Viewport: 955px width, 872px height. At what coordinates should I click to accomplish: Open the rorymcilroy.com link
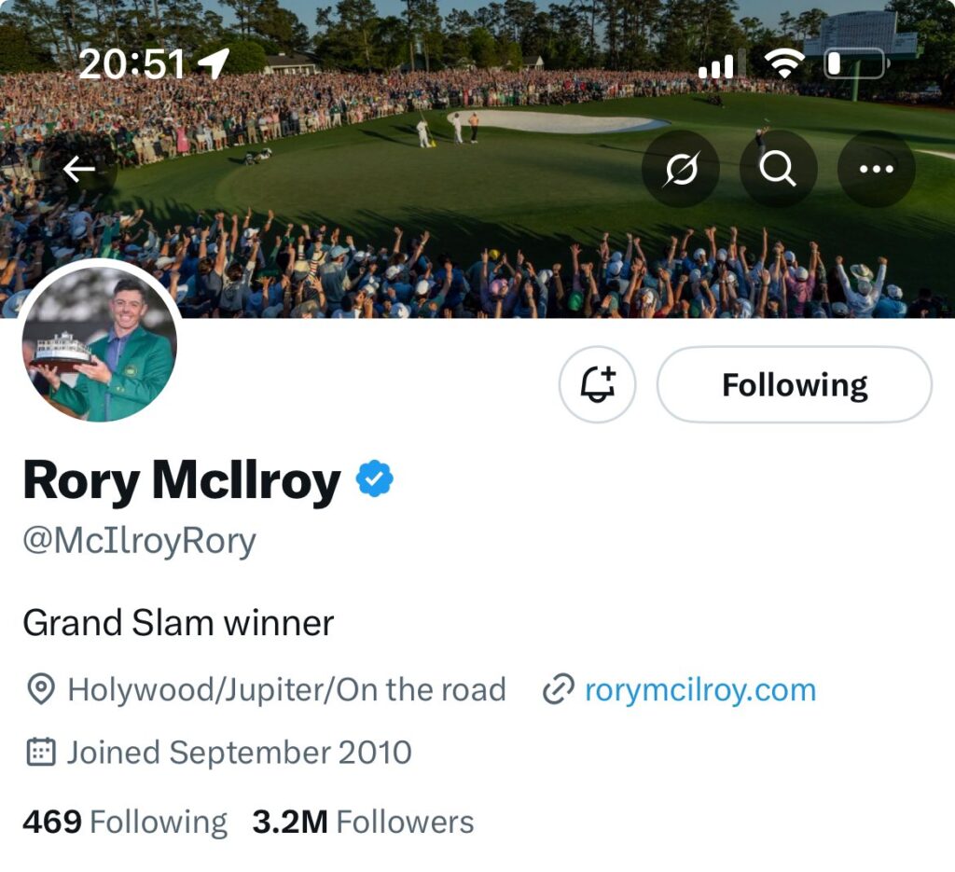(x=699, y=690)
